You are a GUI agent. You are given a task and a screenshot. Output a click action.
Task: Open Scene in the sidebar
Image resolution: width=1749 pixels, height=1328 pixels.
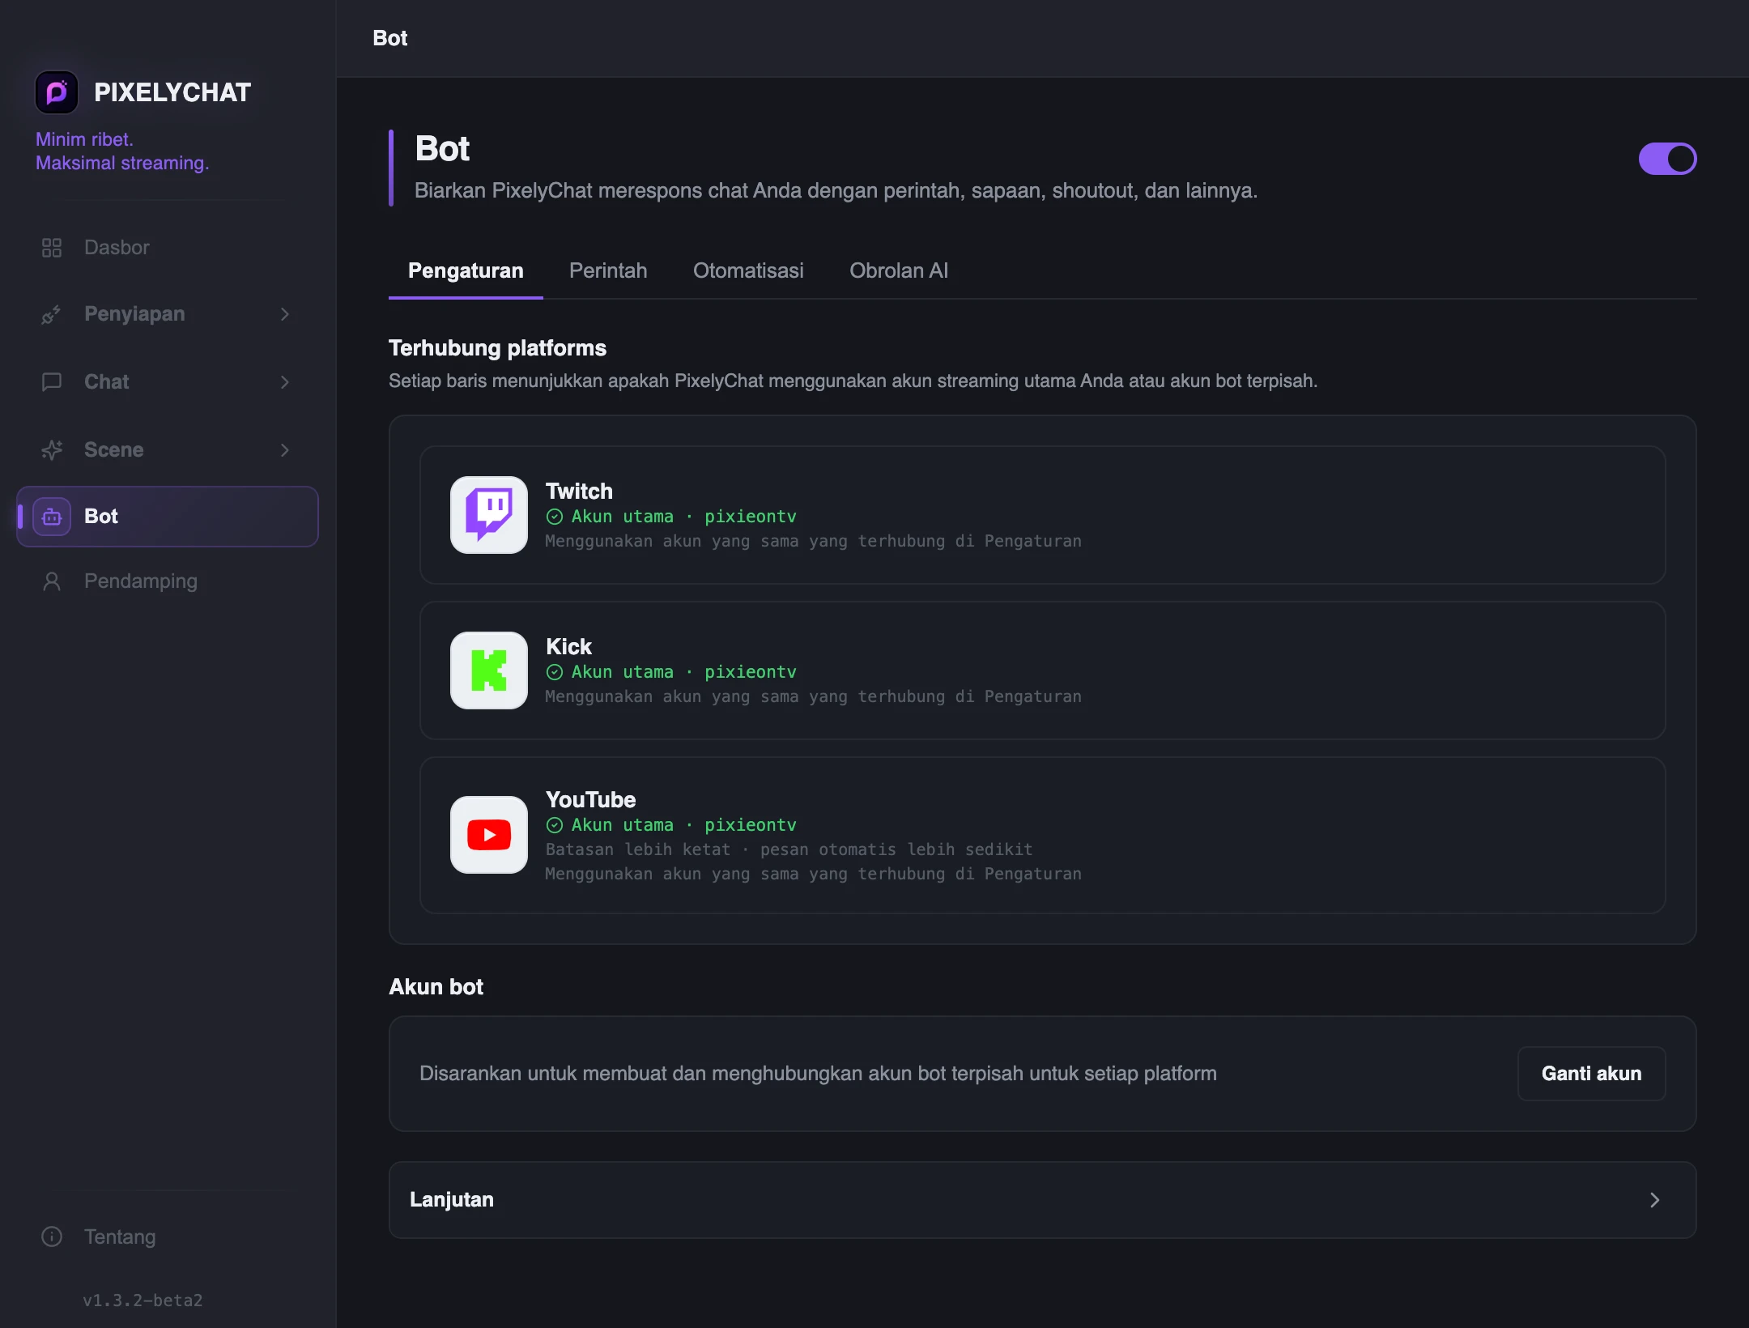click(168, 450)
